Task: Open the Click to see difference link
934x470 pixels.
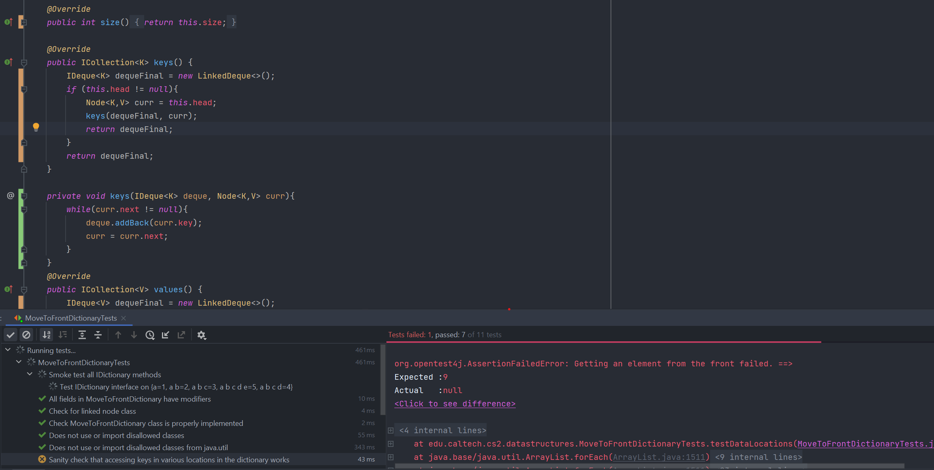Action: (x=455, y=404)
